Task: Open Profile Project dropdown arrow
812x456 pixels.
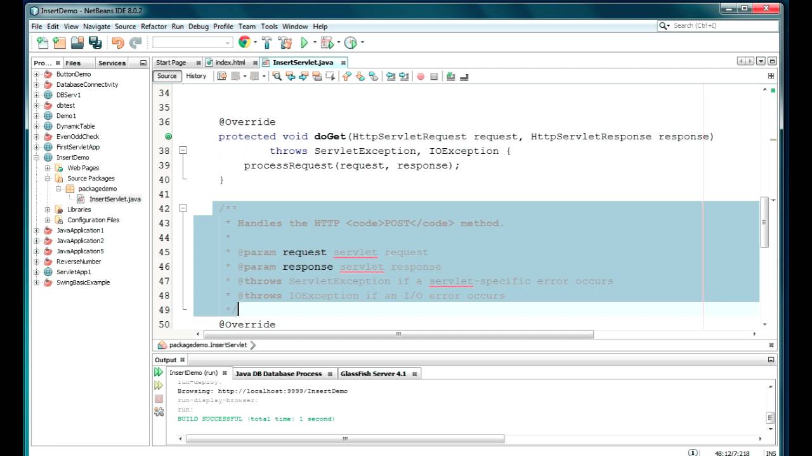Action: pyautogui.click(x=362, y=43)
